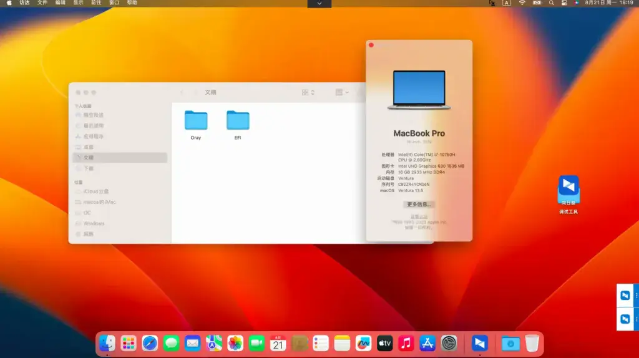
Task: Click Wi-Fi icon in menu bar
Action: (522, 3)
